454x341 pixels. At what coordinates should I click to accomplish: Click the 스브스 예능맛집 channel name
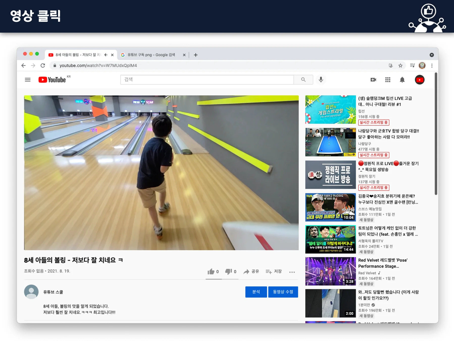[x=370, y=209]
